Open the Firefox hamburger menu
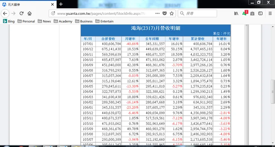275x147 pixels. coord(270,13)
